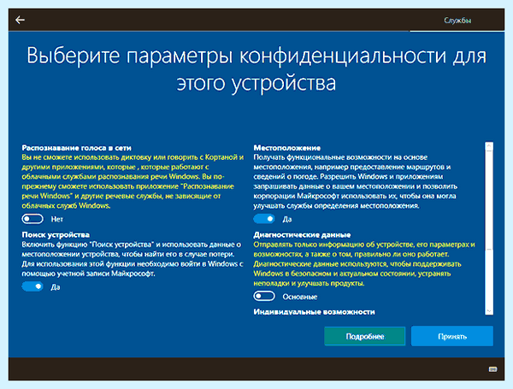
Task: Turn off the Местоположение switch
Action: pos(264,219)
